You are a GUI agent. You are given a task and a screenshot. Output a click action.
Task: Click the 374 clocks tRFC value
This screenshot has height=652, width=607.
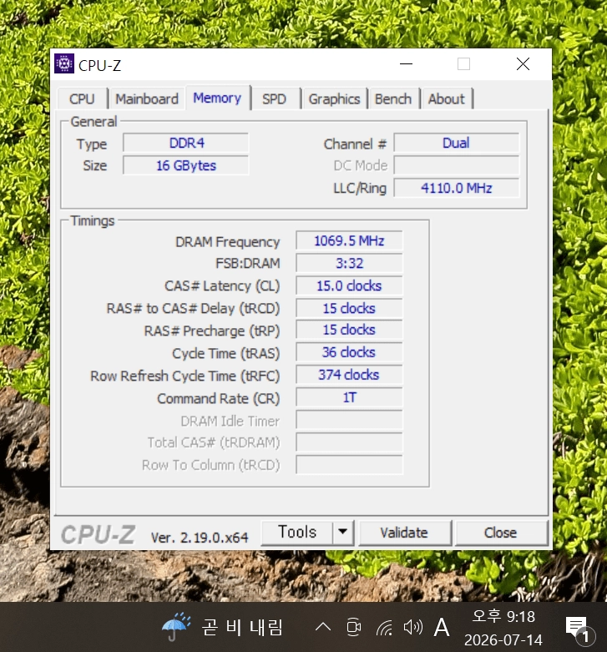pos(349,375)
